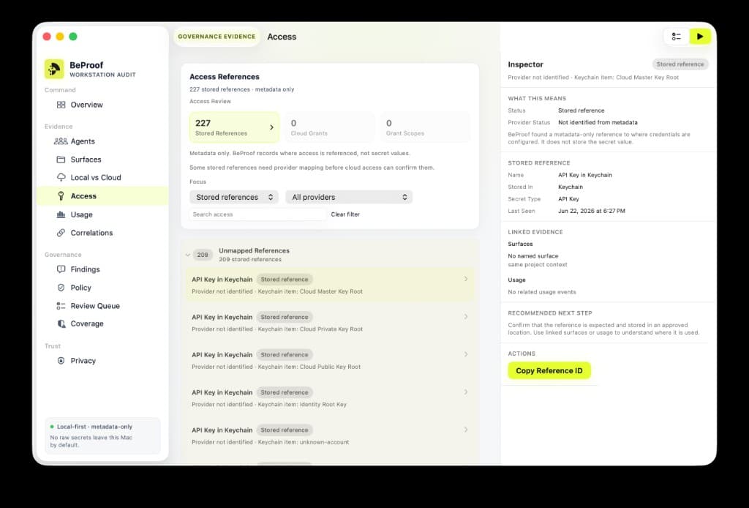The width and height of the screenshot is (749, 508).
Task: Open the All providers dropdown
Action: [349, 197]
